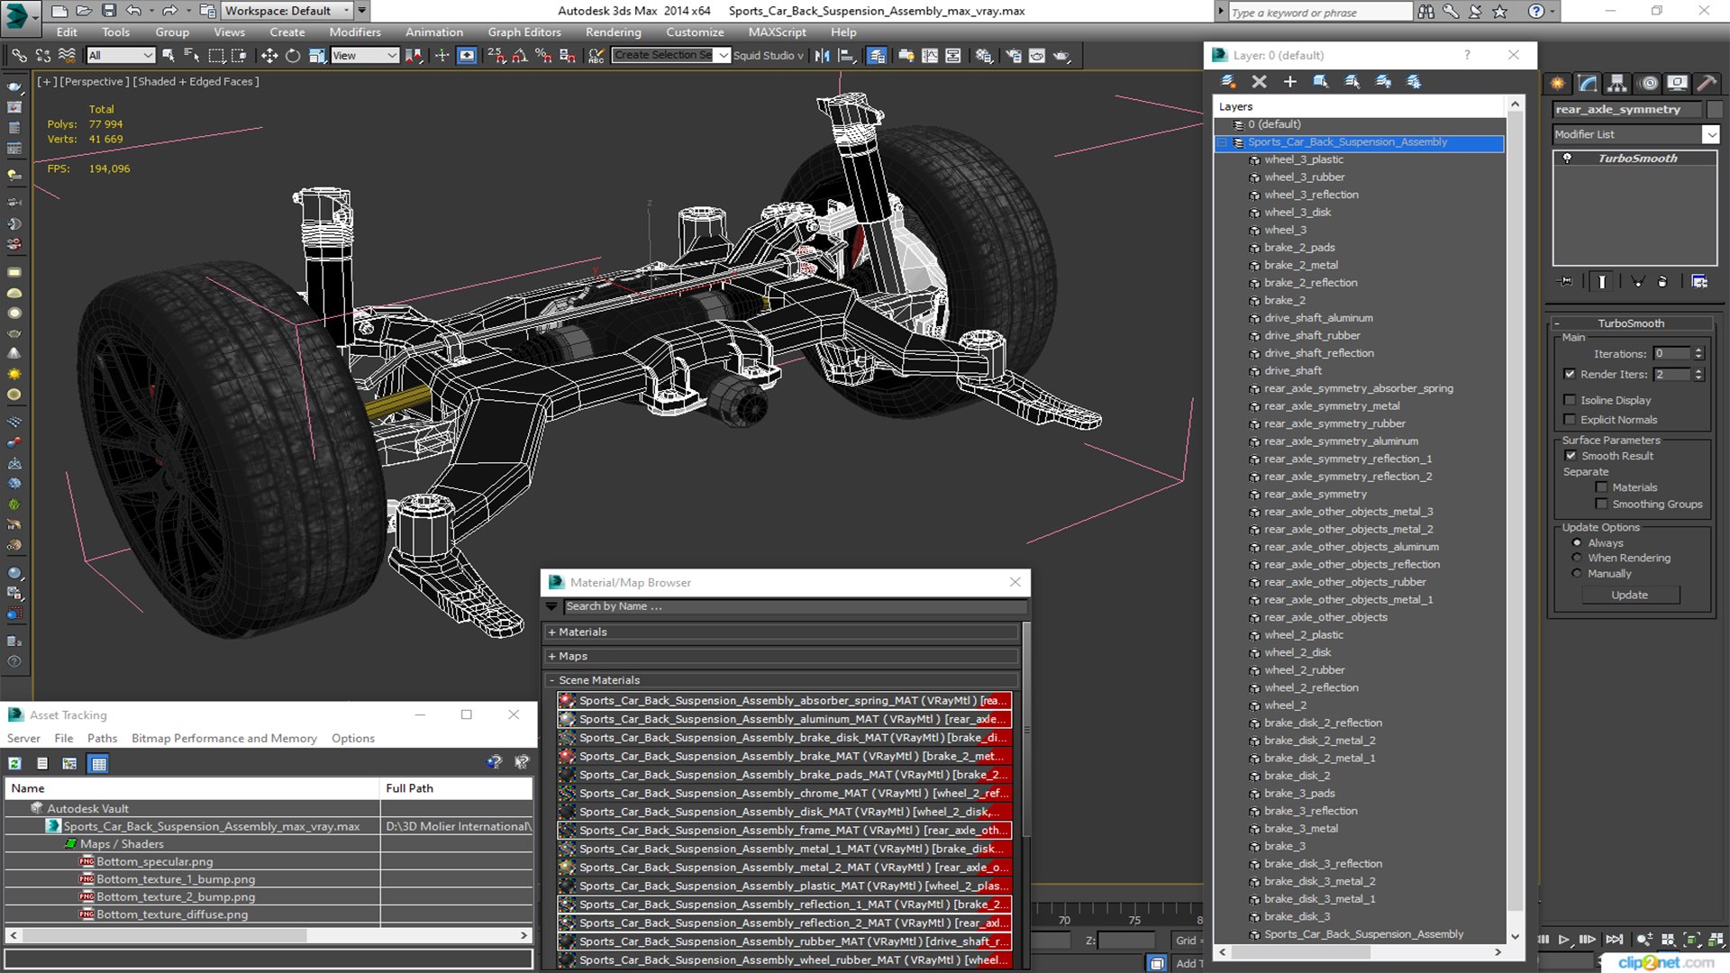The image size is (1730, 973).
Task: Select the When Rendering radio option
Action: click(x=1577, y=558)
